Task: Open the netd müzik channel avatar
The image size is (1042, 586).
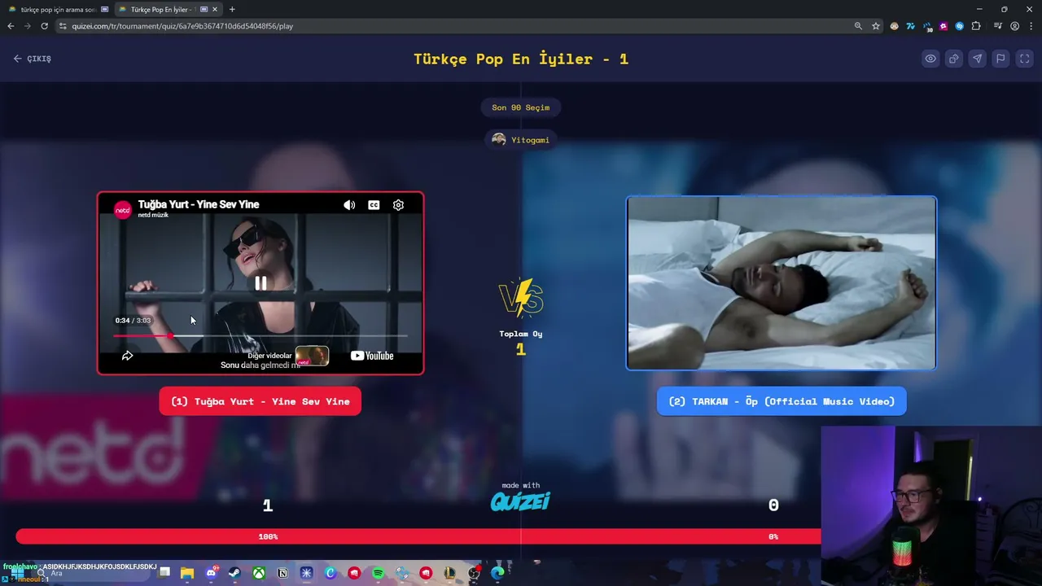Action: pyautogui.click(x=122, y=209)
